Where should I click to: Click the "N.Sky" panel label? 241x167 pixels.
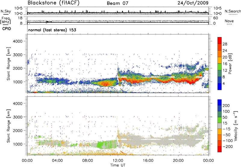pos(6,11)
